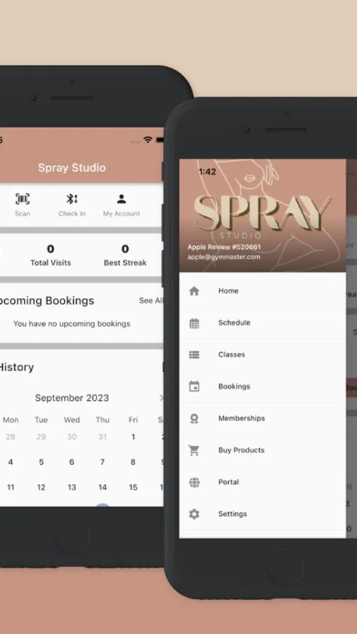Open Home in the side menu

[x=263, y=291]
